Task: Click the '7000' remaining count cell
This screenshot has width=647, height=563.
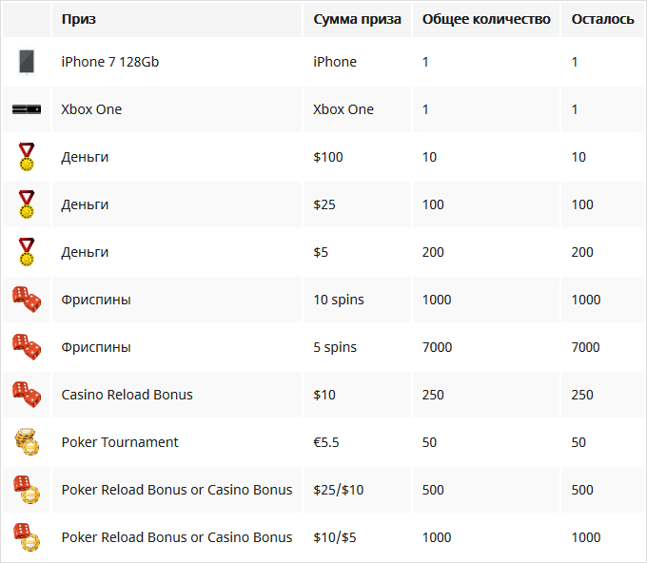Action: [585, 347]
